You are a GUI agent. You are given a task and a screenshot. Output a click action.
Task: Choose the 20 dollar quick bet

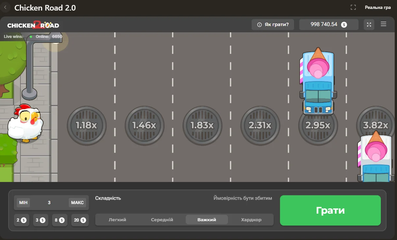(80, 220)
